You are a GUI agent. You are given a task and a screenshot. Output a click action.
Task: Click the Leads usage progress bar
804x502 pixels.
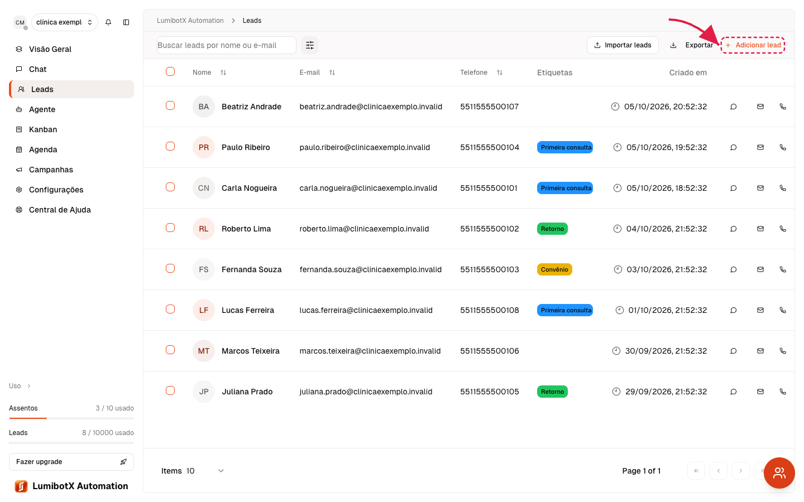click(71, 442)
